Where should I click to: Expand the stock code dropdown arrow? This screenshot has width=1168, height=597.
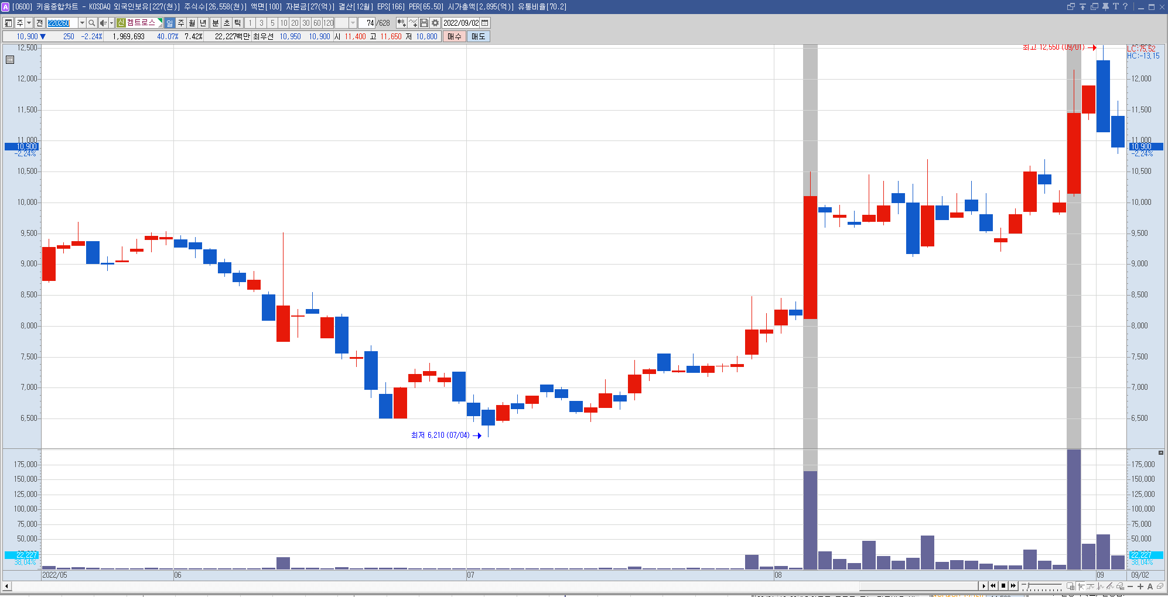point(82,23)
